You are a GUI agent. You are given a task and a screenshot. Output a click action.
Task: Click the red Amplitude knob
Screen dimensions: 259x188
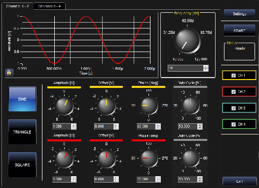coord(64,159)
